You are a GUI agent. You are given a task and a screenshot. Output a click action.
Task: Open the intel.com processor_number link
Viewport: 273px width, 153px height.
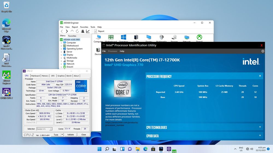pos(122,124)
